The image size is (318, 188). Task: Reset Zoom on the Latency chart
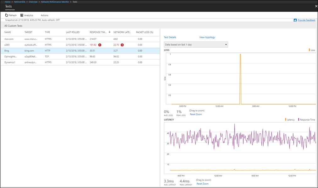(x=202, y=184)
